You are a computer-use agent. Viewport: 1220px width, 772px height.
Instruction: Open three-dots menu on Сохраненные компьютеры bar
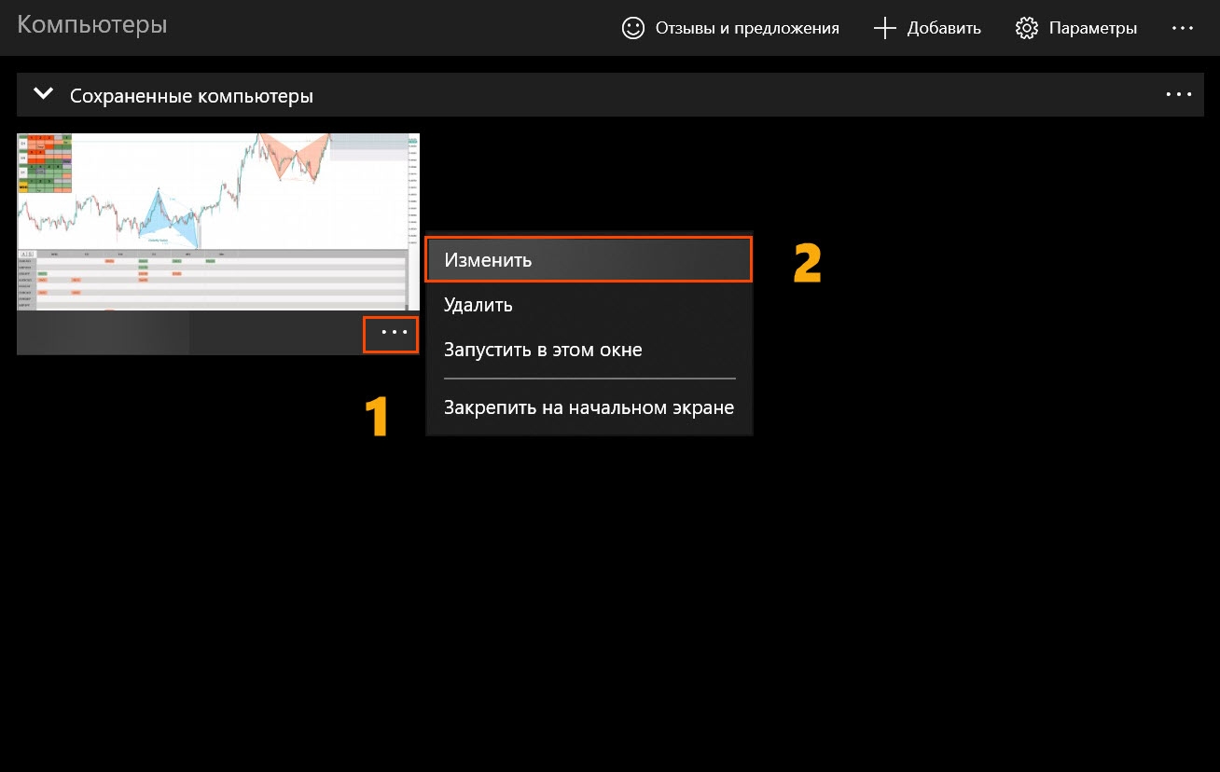point(1178,95)
